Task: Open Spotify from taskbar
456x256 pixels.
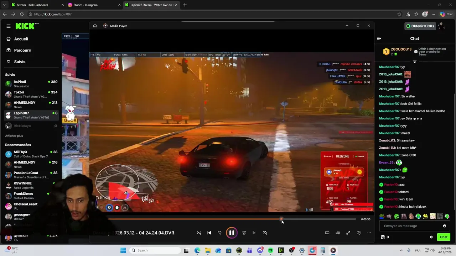Action: point(270,251)
